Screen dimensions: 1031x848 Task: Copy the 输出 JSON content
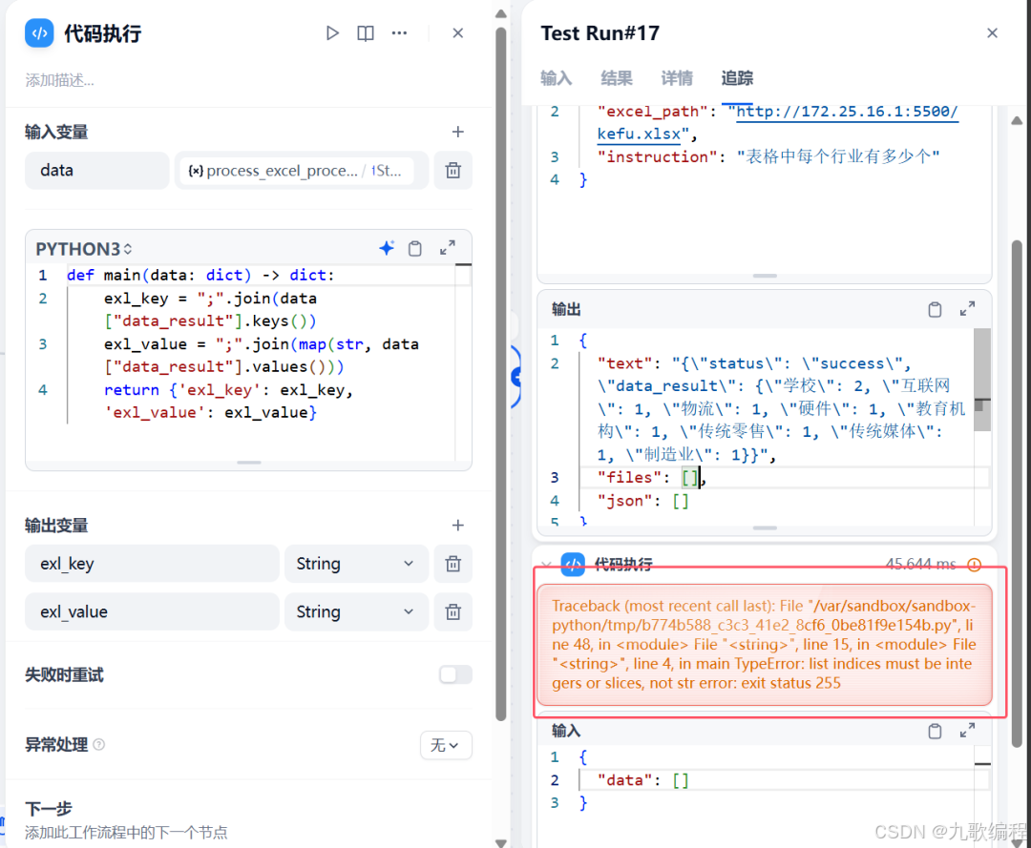935,309
